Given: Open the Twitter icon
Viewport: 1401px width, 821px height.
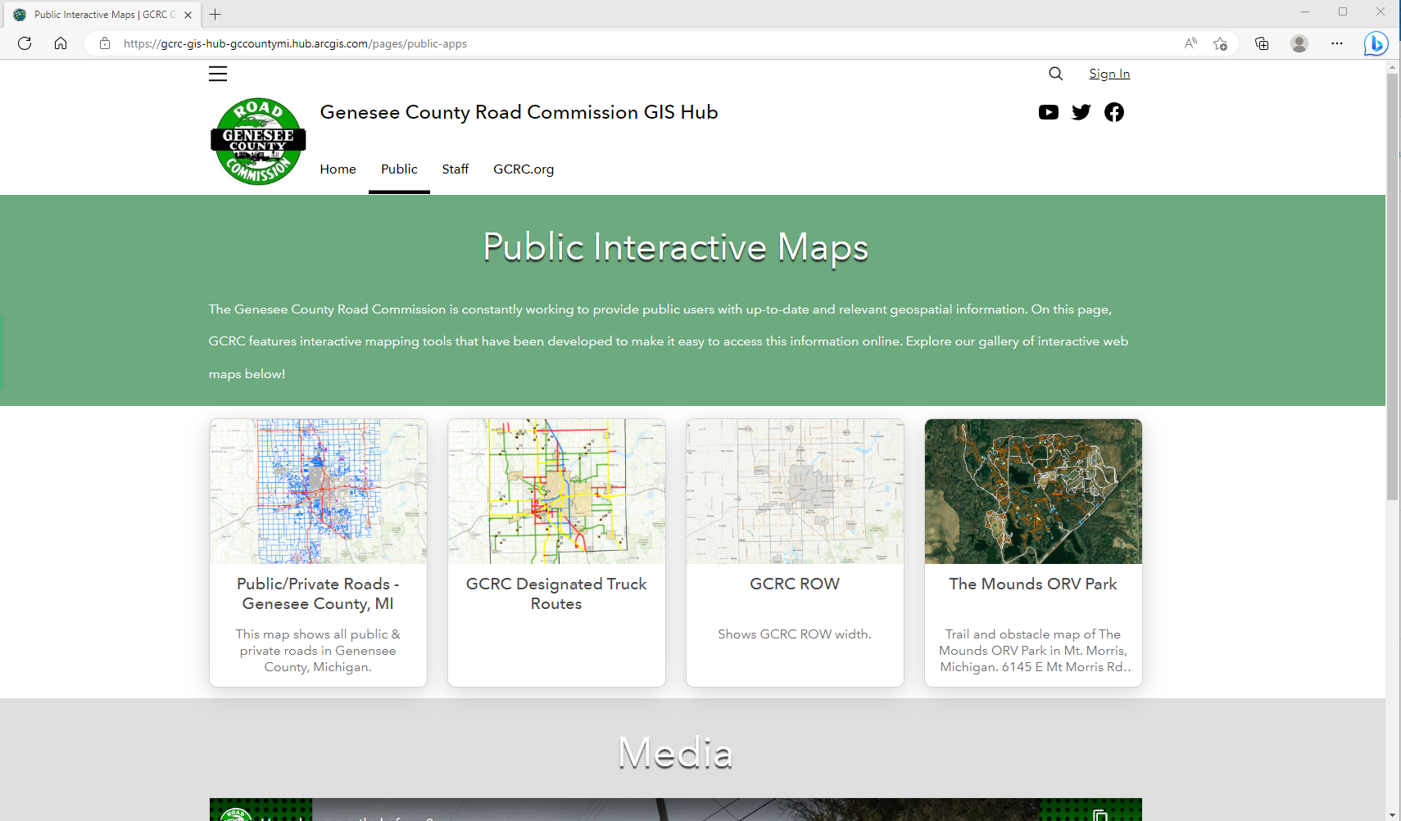Looking at the screenshot, I should [x=1081, y=112].
